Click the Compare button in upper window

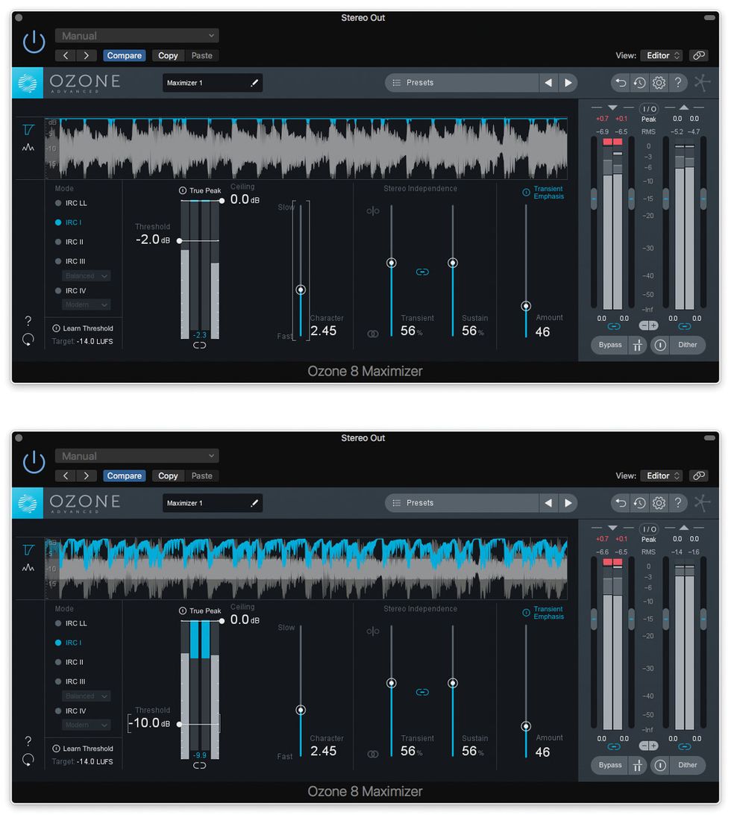pos(124,56)
